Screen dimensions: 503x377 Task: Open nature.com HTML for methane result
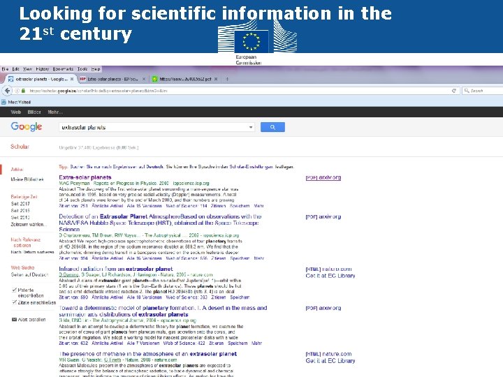(x=328, y=354)
